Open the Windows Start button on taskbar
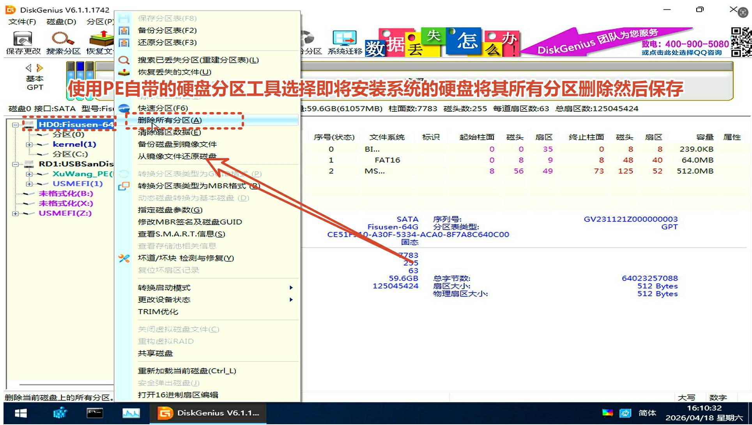Image resolution: width=752 pixels, height=425 pixels. pos(21,413)
